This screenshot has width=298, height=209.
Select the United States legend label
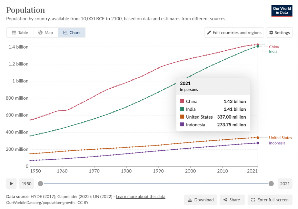point(280,138)
